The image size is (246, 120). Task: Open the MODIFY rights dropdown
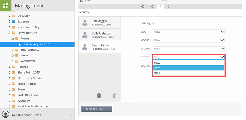pos(188,40)
